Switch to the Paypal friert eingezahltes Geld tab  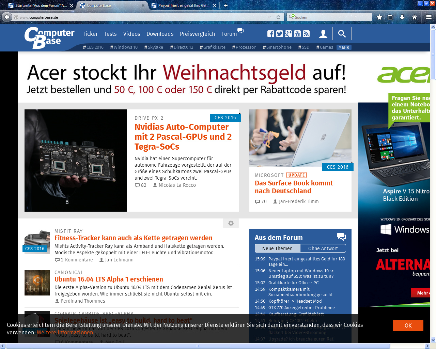click(x=184, y=5)
